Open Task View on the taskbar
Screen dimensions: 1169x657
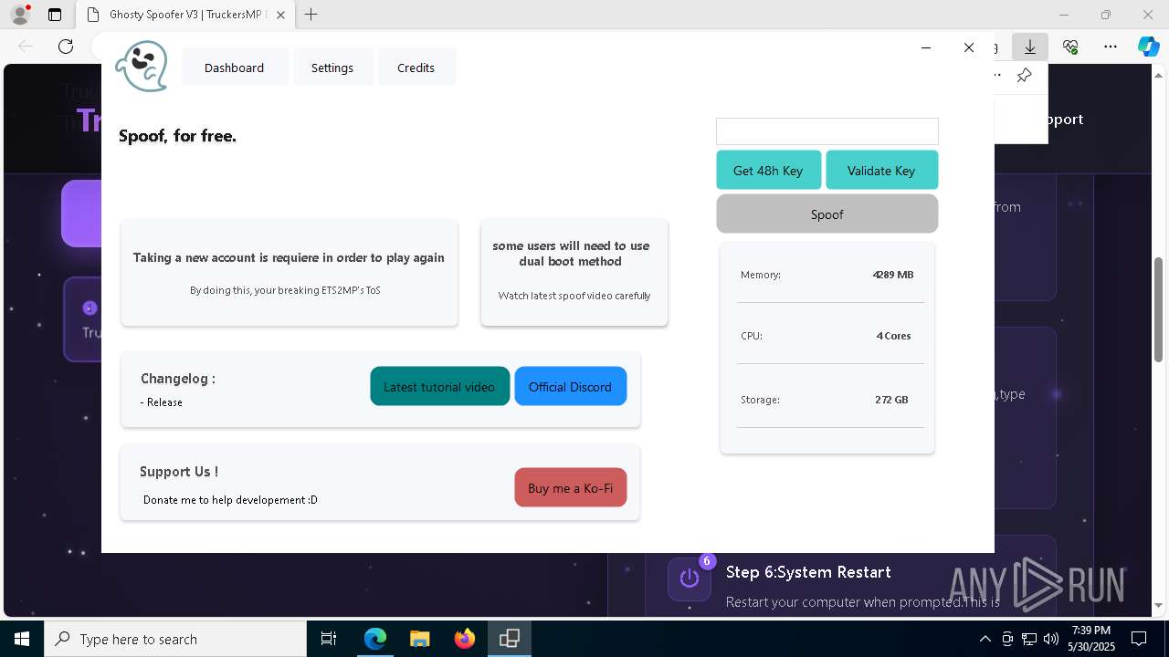(329, 639)
